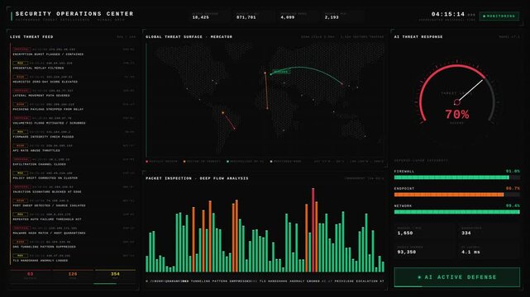Click the Firewall integrity bar
Image resolution: width=530 pixels, height=297 pixels.
tap(457, 177)
